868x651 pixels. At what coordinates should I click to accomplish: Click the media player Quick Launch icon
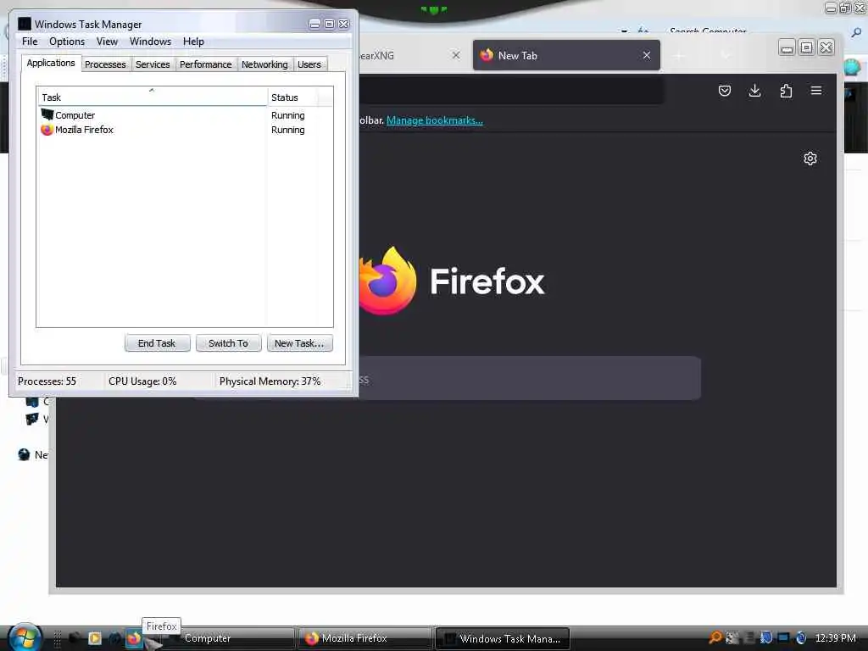[x=95, y=638]
